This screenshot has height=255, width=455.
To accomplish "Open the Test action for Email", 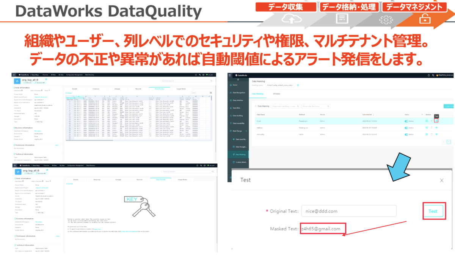I will click(x=436, y=121).
